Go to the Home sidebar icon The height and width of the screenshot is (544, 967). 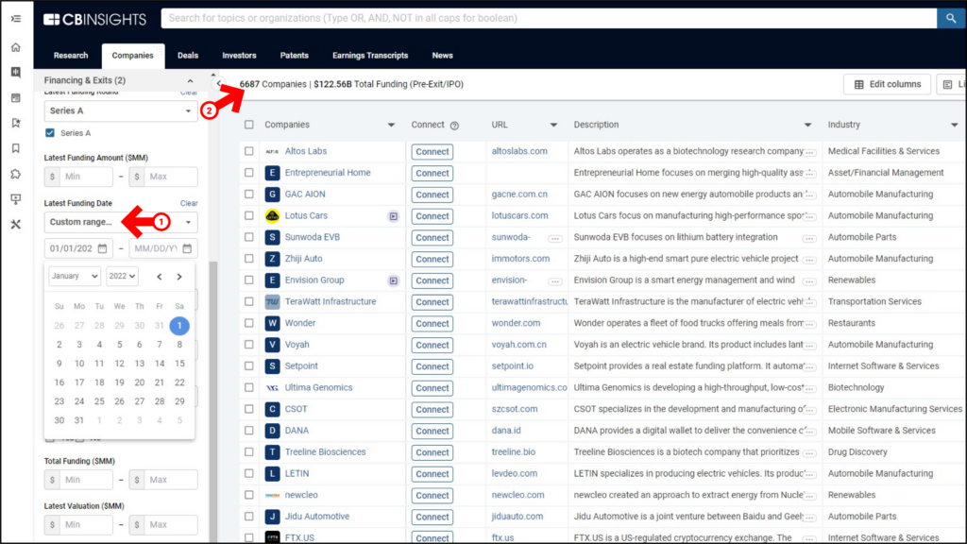(x=16, y=47)
